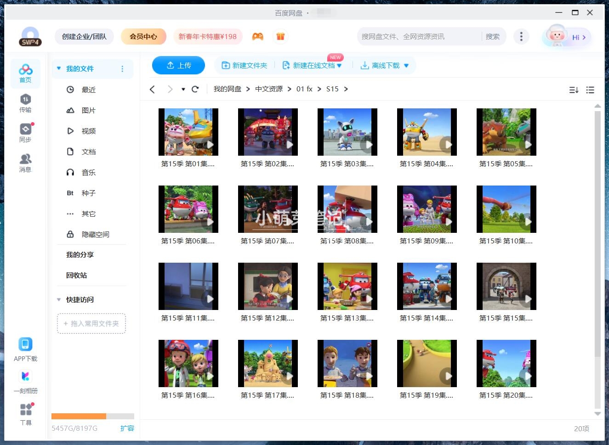This screenshot has width=609, height=445.
Task: Expand the 离线下载 dropdown menu
Action: pyautogui.click(x=406, y=65)
